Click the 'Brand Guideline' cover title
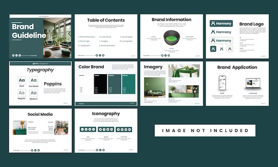Image resolution: width=278 pixels, height=167 pixels. (29, 31)
